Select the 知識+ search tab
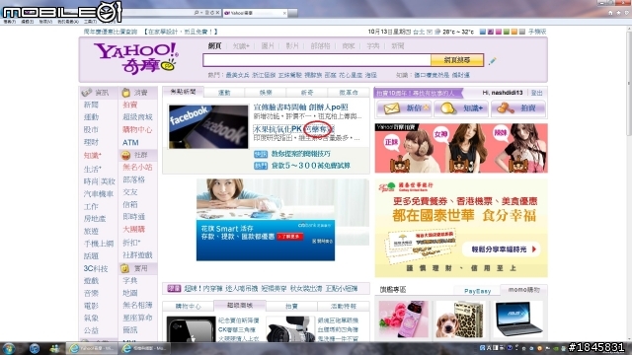632x355 pixels. click(241, 46)
